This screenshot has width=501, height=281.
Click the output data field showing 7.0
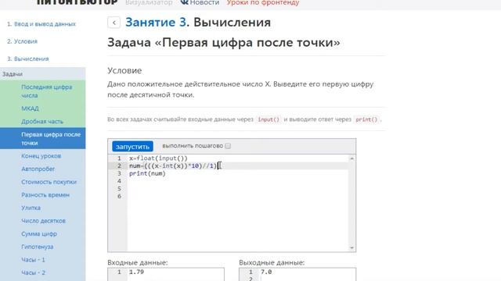click(x=297, y=274)
